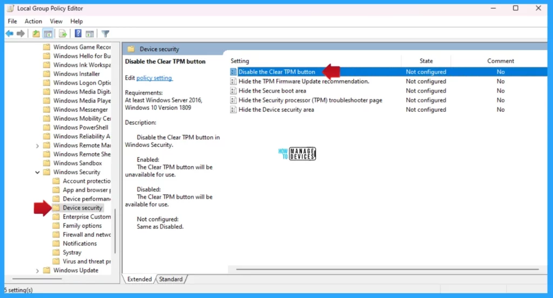Switch to the Extended tab
This screenshot has width=553, height=298.
(139, 279)
